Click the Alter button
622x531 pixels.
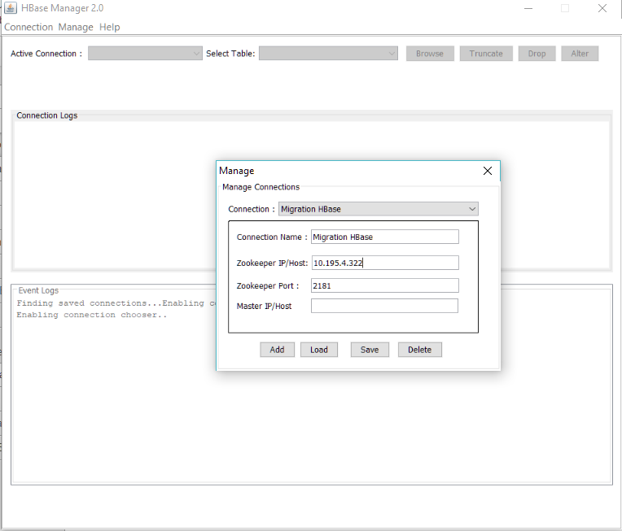pos(580,54)
